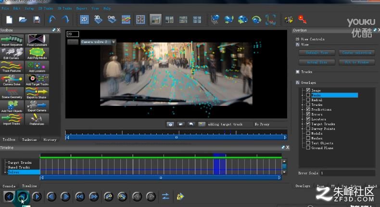Image resolution: width=380 pixels, height=207 pixels.
Task: Switch to the Orth view icon
Action: pos(112,19)
